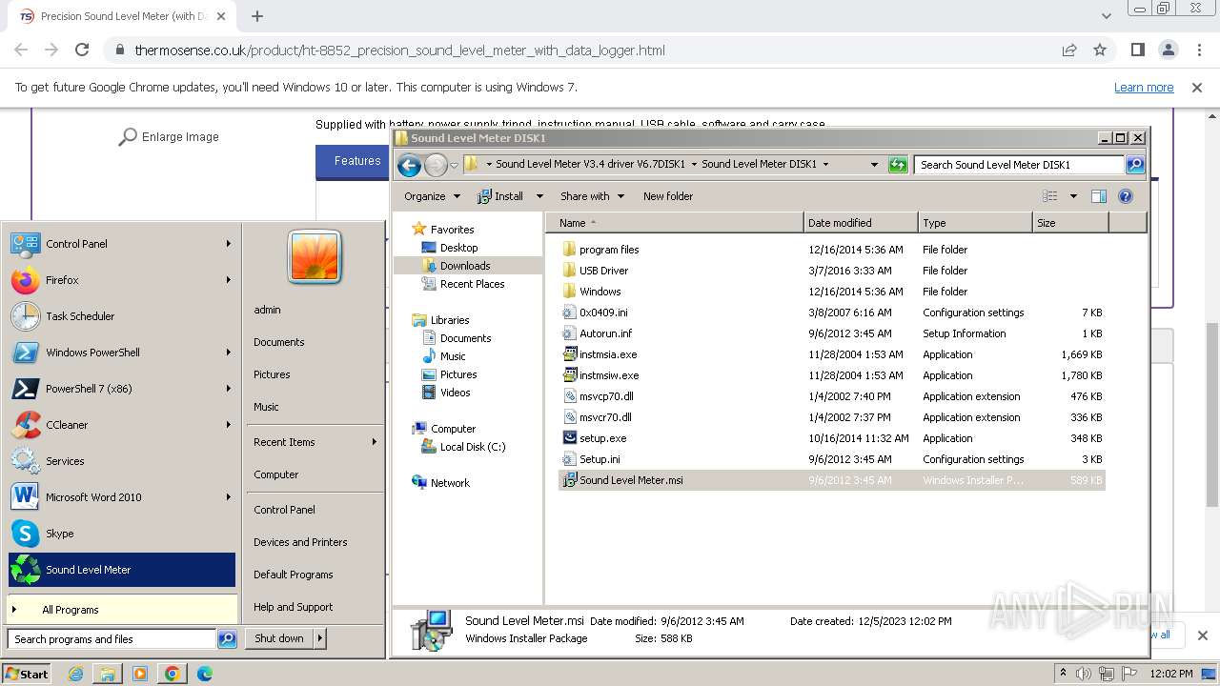Click the Install toolbar button
This screenshot has height=686, width=1220.
click(x=501, y=196)
